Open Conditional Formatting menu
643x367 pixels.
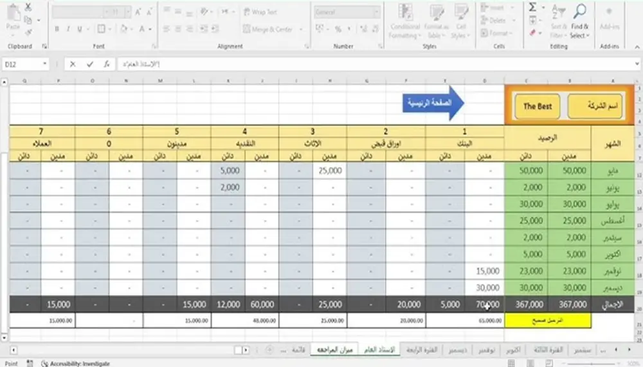(x=404, y=21)
